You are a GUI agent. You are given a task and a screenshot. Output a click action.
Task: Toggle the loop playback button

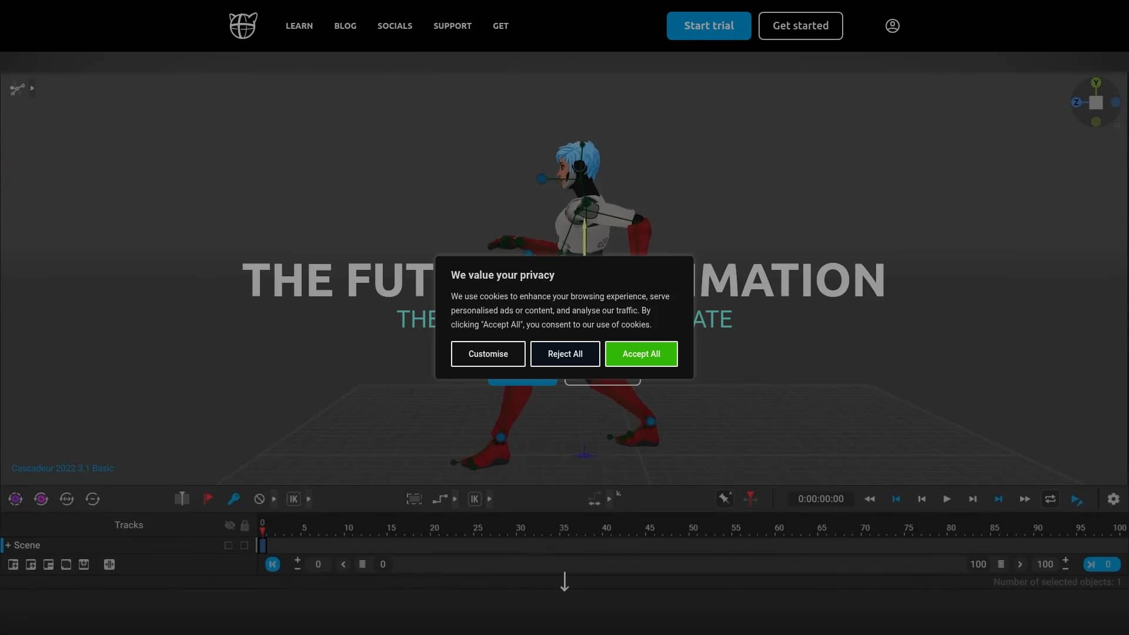[1050, 499]
